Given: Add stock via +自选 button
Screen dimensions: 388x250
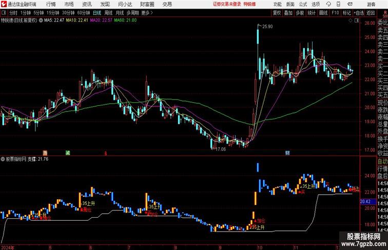Looking at the screenshot, I should coord(359,13).
